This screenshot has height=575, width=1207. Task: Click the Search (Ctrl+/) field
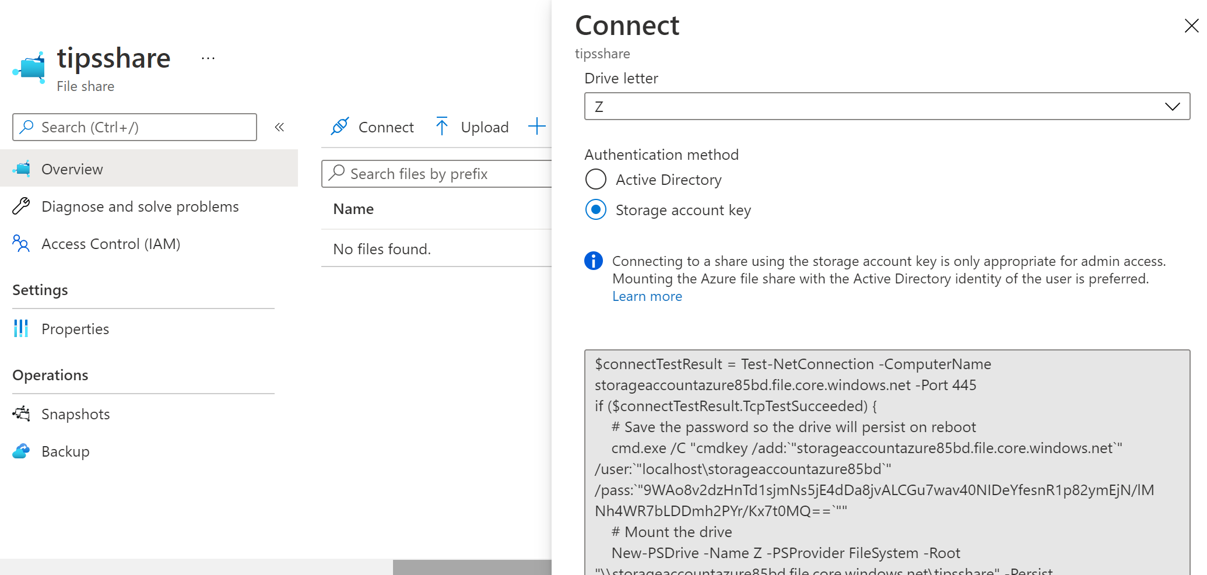(x=135, y=127)
